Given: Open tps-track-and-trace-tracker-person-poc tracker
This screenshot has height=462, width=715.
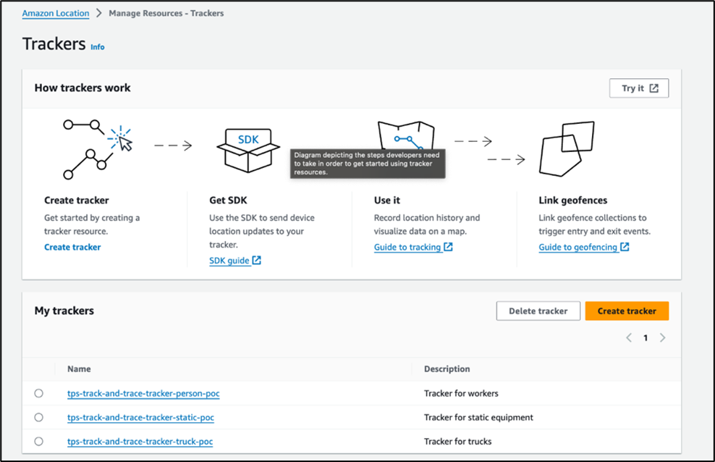Looking at the screenshot, I should point(143,393).
